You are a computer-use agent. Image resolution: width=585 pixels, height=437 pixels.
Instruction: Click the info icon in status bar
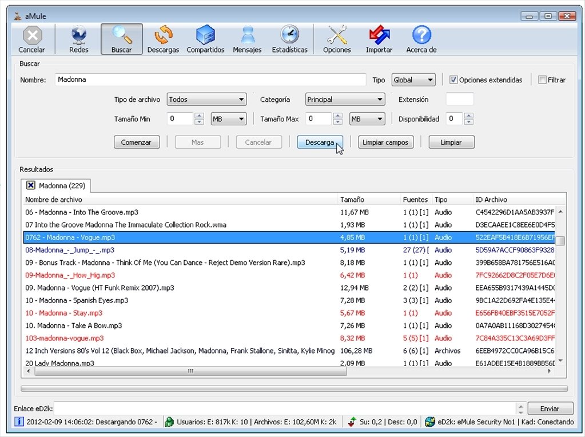tap(19, 422)
